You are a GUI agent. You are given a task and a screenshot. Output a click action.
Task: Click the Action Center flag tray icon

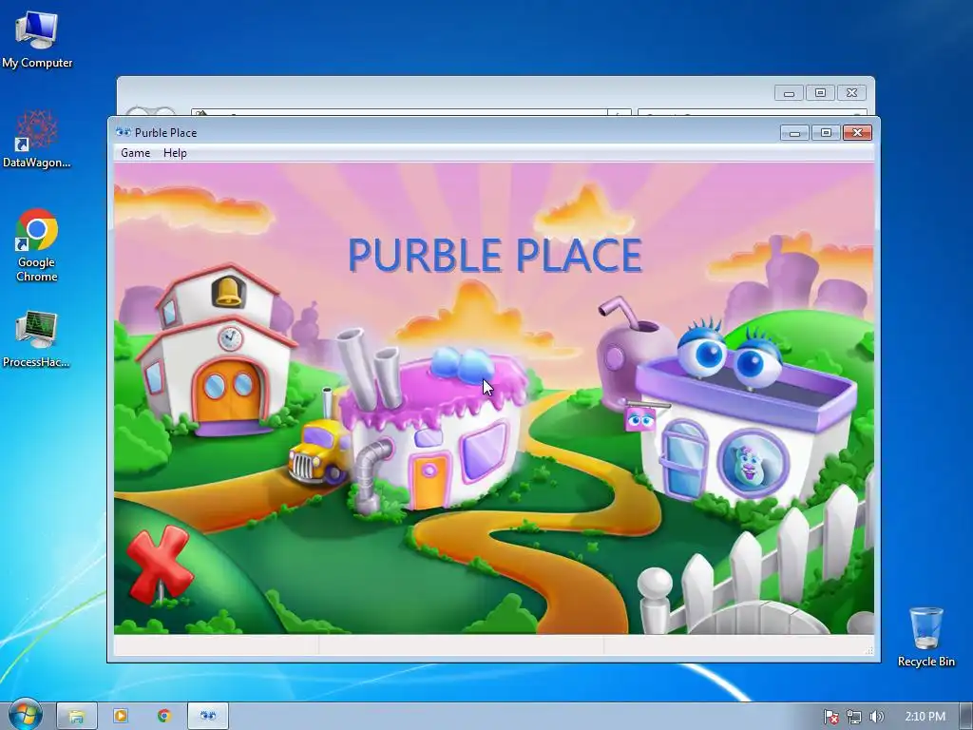[x=830, y=717]
